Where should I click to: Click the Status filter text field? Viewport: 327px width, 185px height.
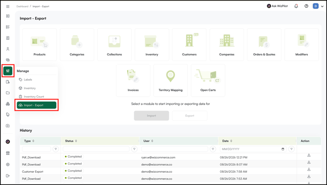click(96, 149)
